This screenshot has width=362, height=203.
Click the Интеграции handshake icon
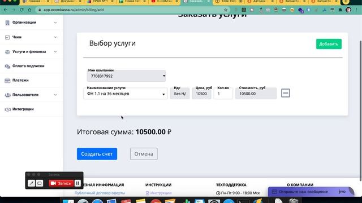click(x=7, y=109)
